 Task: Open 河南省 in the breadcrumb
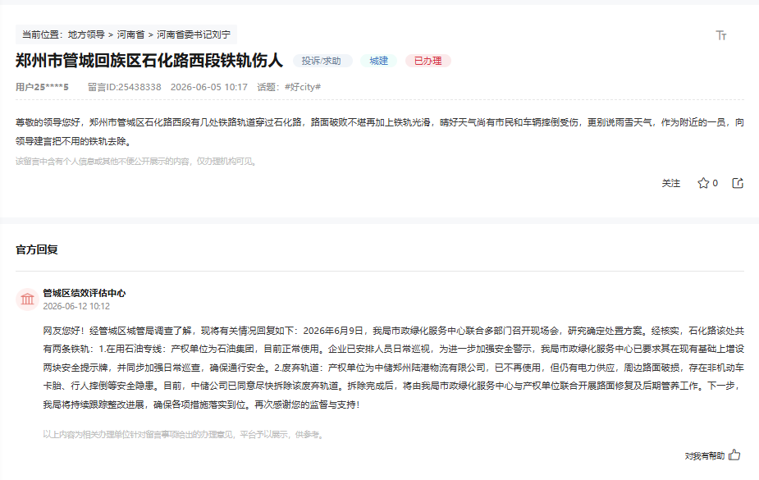pyautogui.click(x=130, y=34)
